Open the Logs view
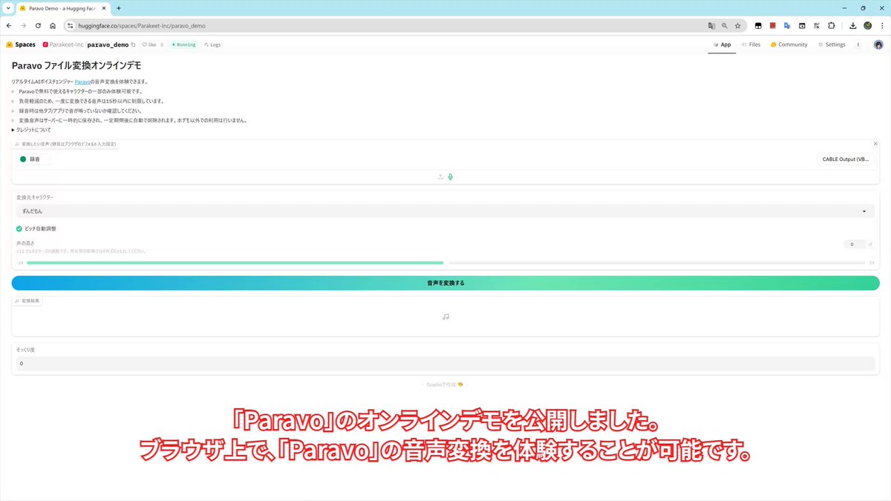 pyautogui.click(x=212, y=45)
